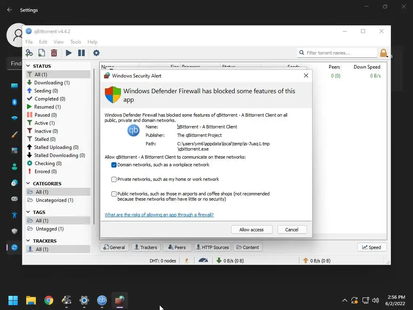This screenshot has height=310, width=413.
Task: Open the Edit menu
Action: pyautogui.click(x=43, y=42)
